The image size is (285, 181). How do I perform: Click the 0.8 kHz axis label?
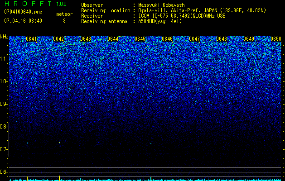(x=4, y=127)
